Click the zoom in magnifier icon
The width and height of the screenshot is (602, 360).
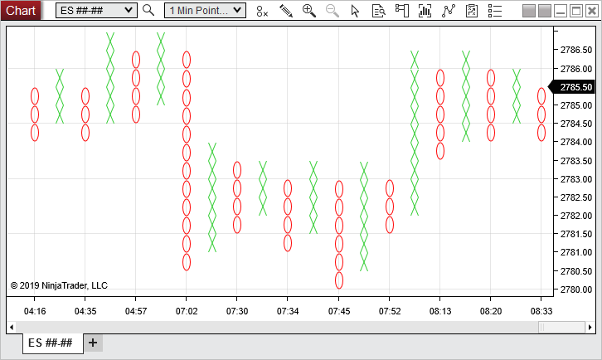pyautogui.click(x=309, y=11)
